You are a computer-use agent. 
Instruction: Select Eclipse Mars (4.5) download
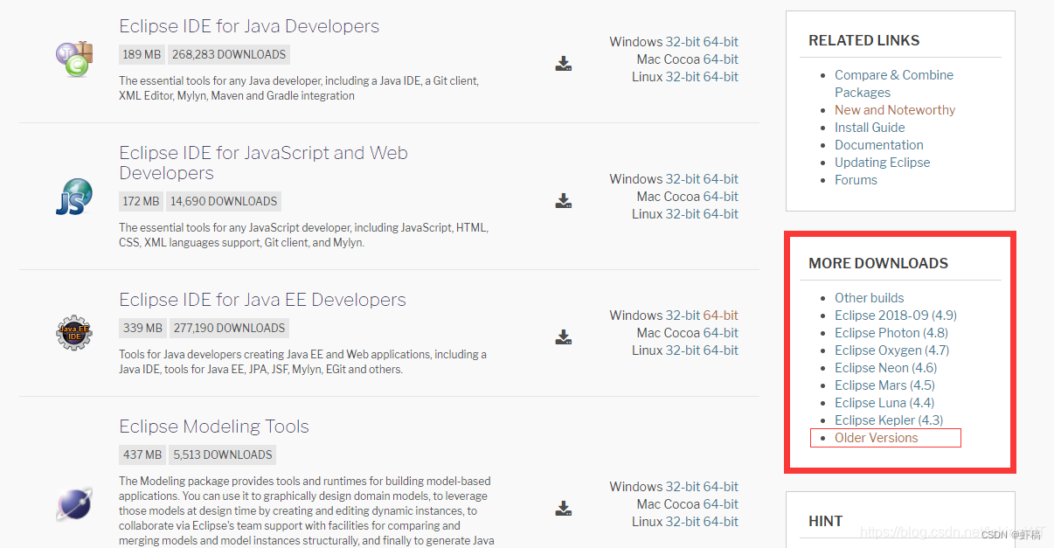pos(884,385)
